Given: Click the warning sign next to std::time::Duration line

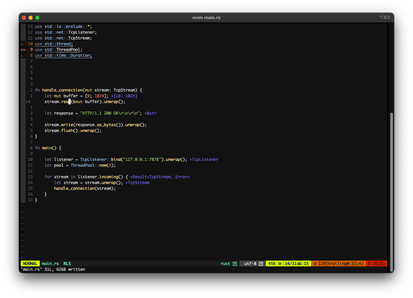Looking at the screenshot, I should click(22, 55).
